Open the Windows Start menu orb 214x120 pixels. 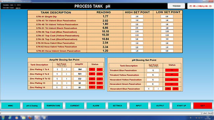3,118
